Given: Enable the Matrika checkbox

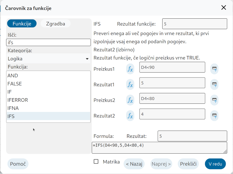Looking at the screenshot, I should pyautogui.click(x=96, y=161).
